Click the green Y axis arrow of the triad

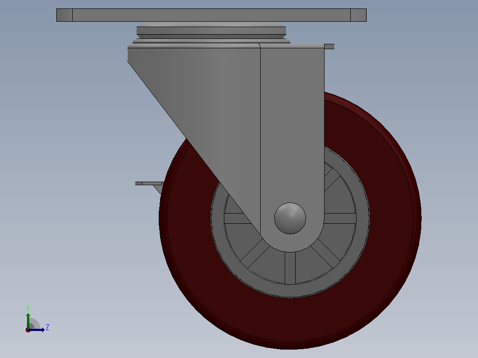click(x=28, y=321)
